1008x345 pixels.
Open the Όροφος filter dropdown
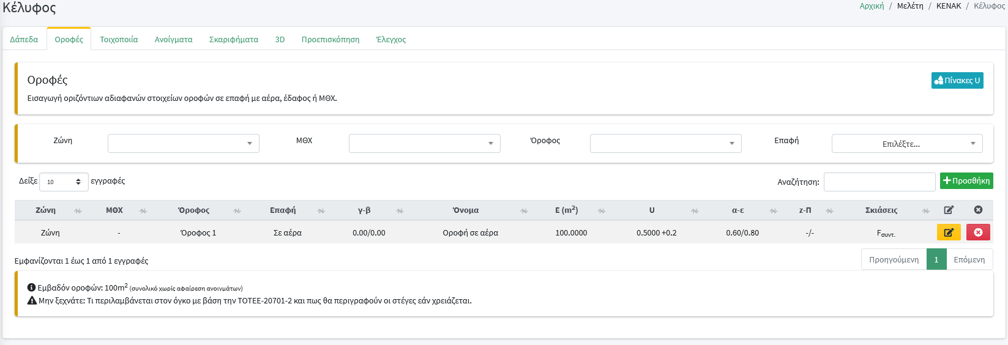(665, 144)
